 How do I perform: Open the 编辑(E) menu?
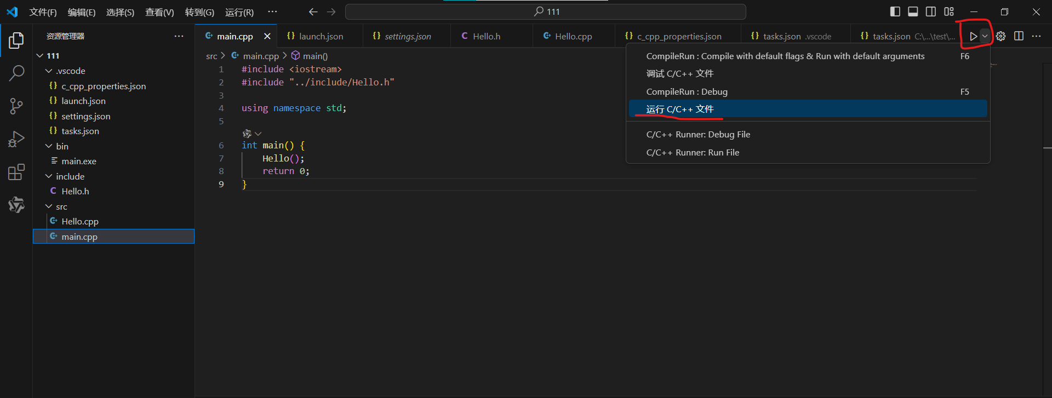pos(82,12)
